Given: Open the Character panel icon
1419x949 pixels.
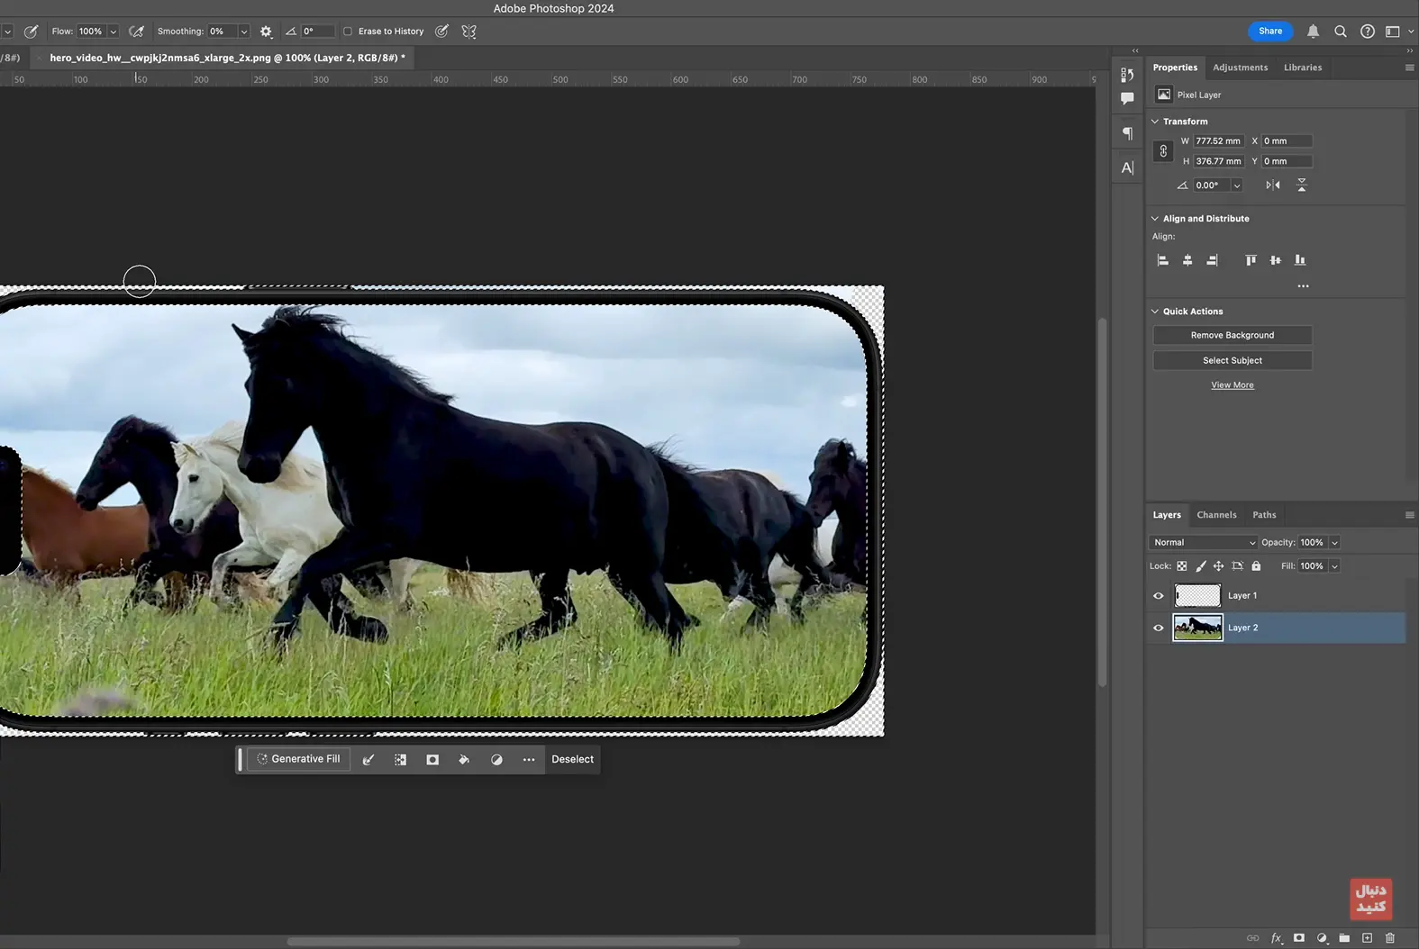Looking at the screenshot, I should tap(1127, 167).
